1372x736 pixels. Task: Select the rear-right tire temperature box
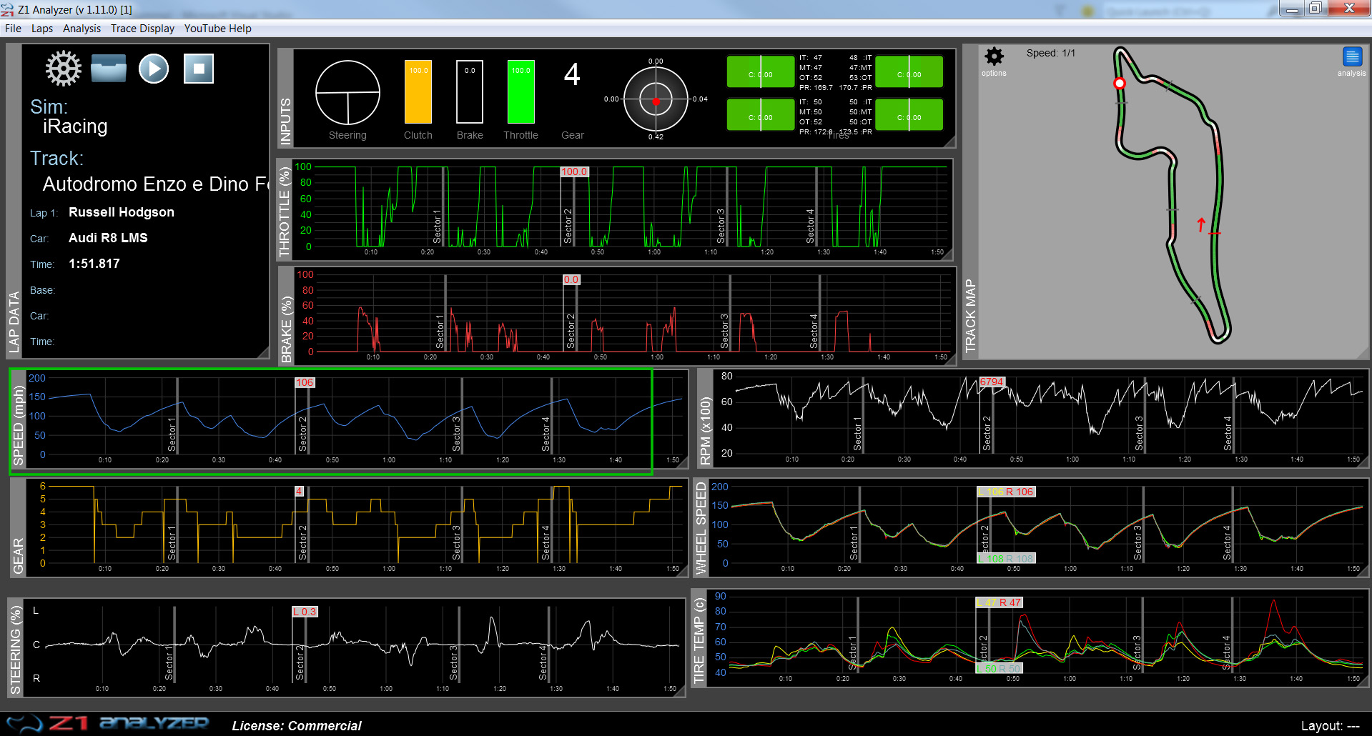tap(909, 115)
